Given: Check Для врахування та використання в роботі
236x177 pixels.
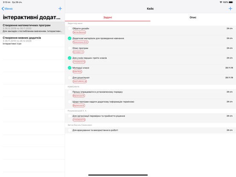Looking at the screenshot, I should (x=70, y=130).
